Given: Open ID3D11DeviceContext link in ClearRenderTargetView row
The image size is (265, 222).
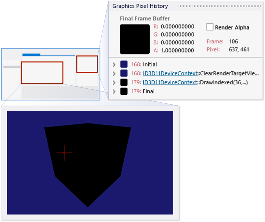Looking at the screenshot, I should (170, 73).
